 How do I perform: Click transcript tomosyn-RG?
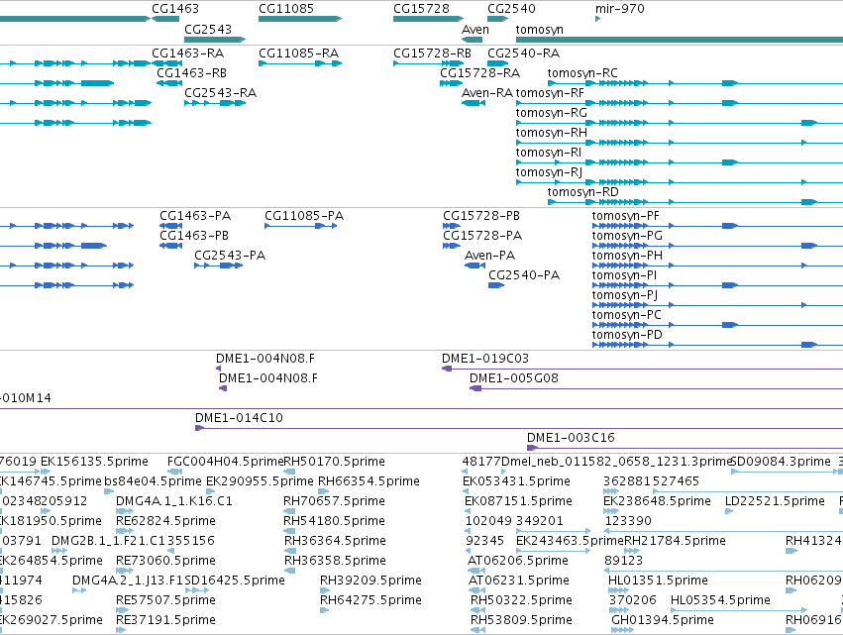(x=551, y=114)
